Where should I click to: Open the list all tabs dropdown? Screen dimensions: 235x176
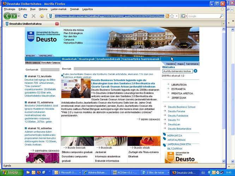tap(224, 24)
